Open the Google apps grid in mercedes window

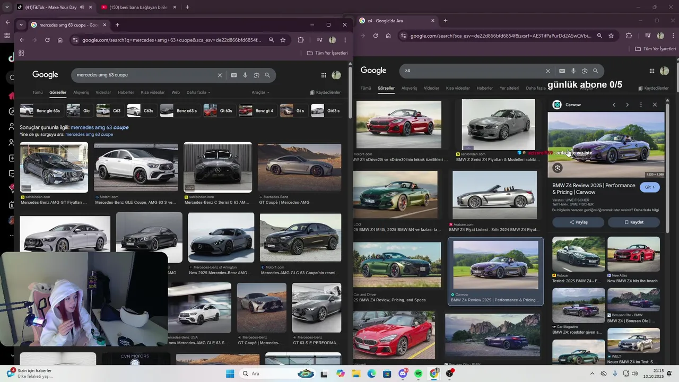tap(324, 75)
